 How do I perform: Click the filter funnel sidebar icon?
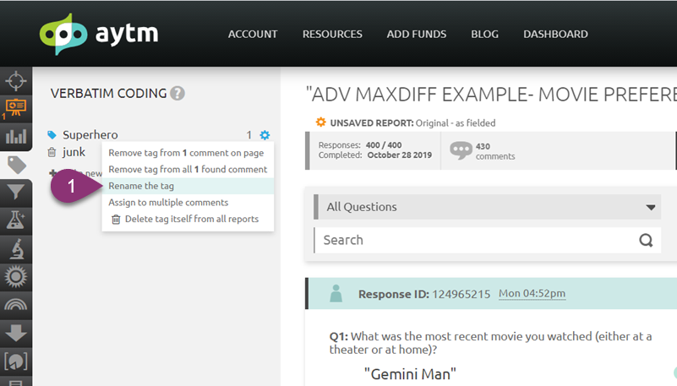[x=15, y=193]
